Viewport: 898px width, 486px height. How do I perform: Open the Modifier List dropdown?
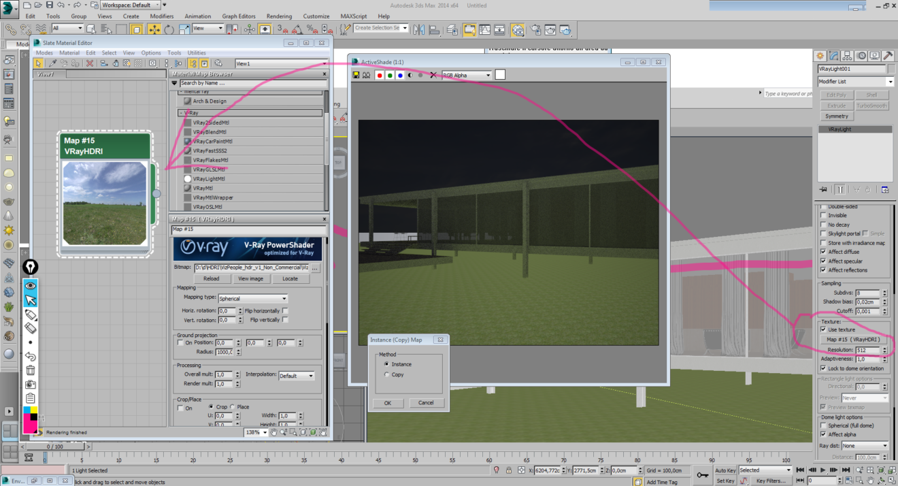[x=856, y=82]
